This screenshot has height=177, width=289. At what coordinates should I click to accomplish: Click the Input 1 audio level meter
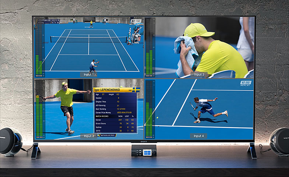[x=39, y=47]
